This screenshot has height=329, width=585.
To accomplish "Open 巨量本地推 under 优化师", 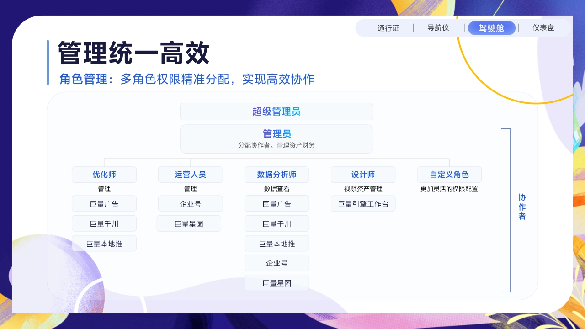I will coord(104,243).
